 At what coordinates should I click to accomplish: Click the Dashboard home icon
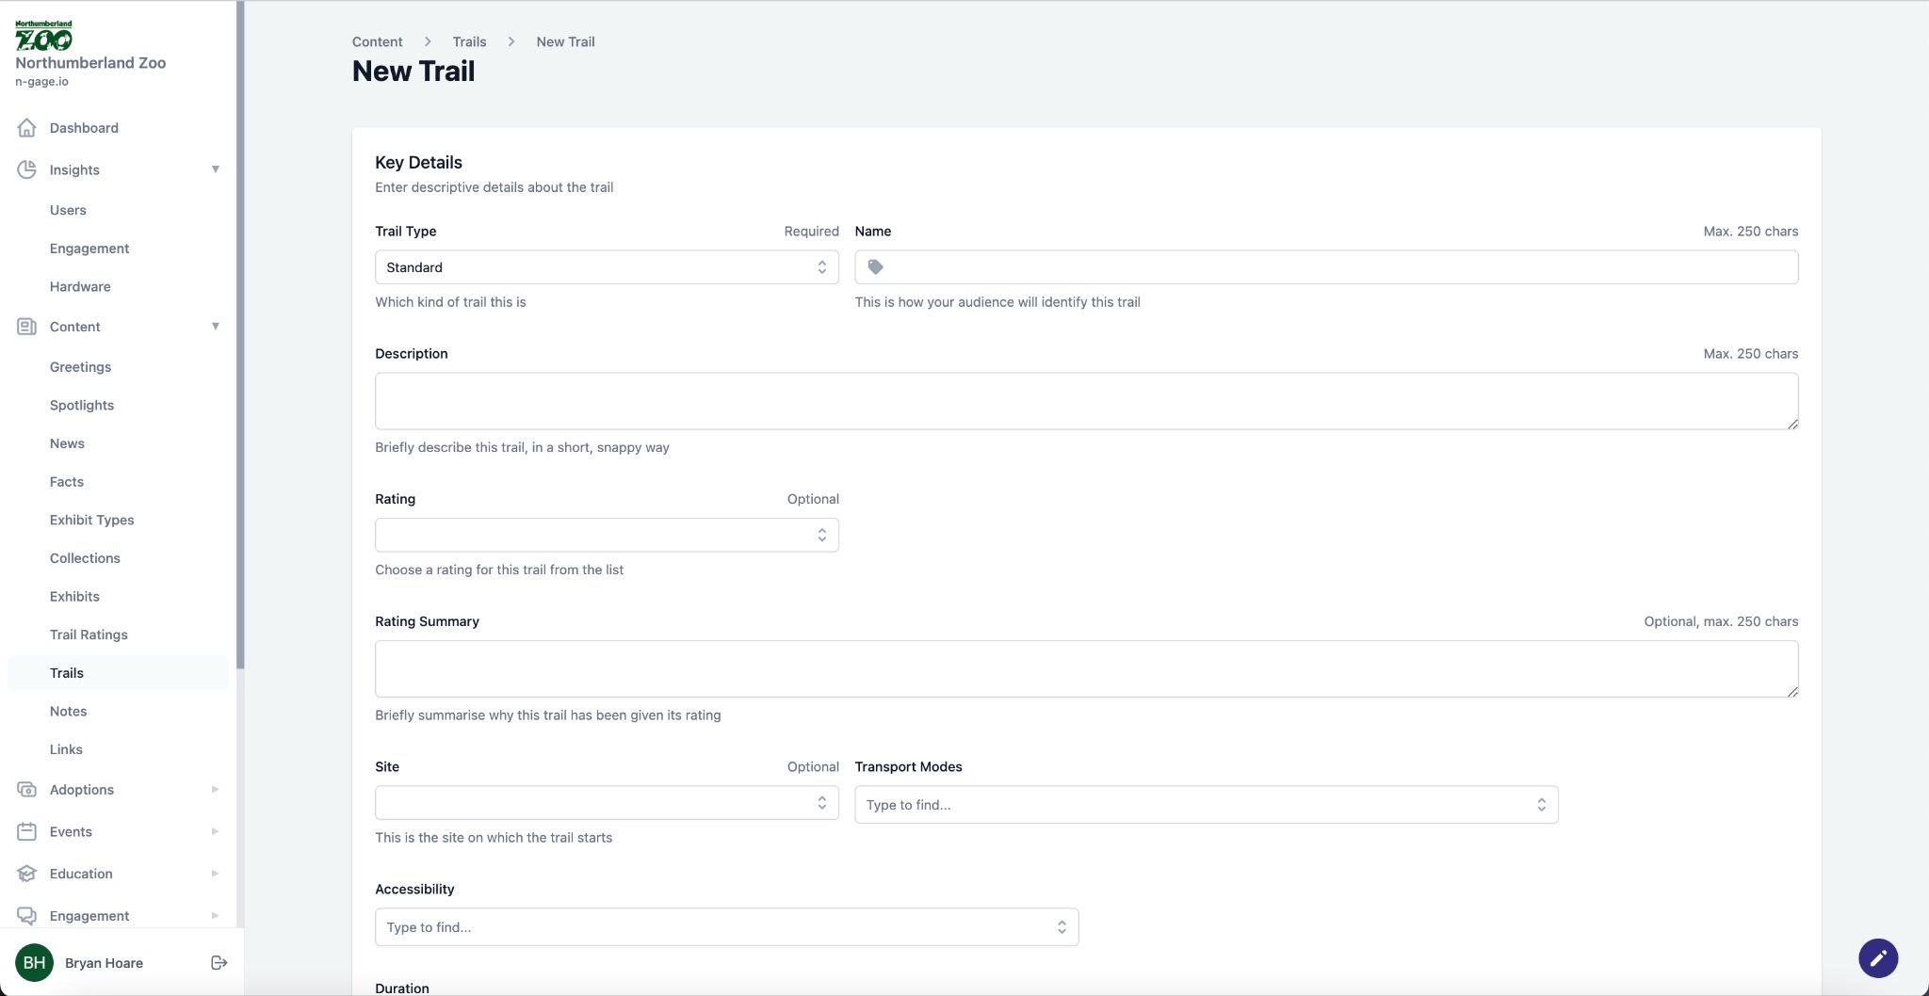tap(27, 128)
